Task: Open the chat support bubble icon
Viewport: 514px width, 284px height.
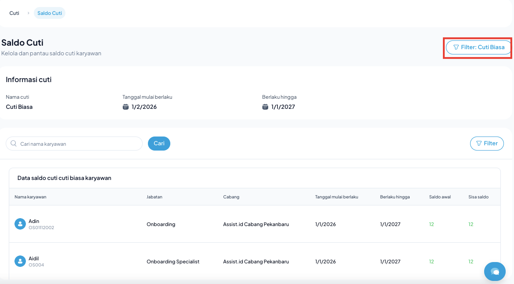Action: click(495, 271)
